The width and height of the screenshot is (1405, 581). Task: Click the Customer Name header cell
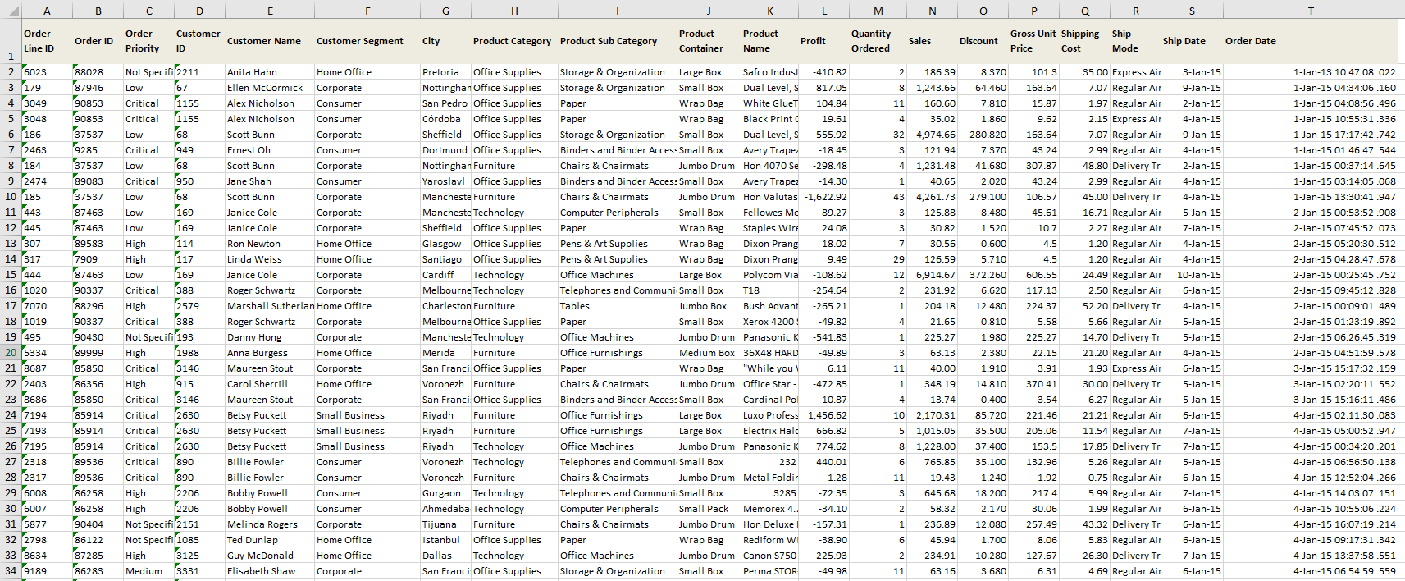pyautogui.click(x=264, y=41)
